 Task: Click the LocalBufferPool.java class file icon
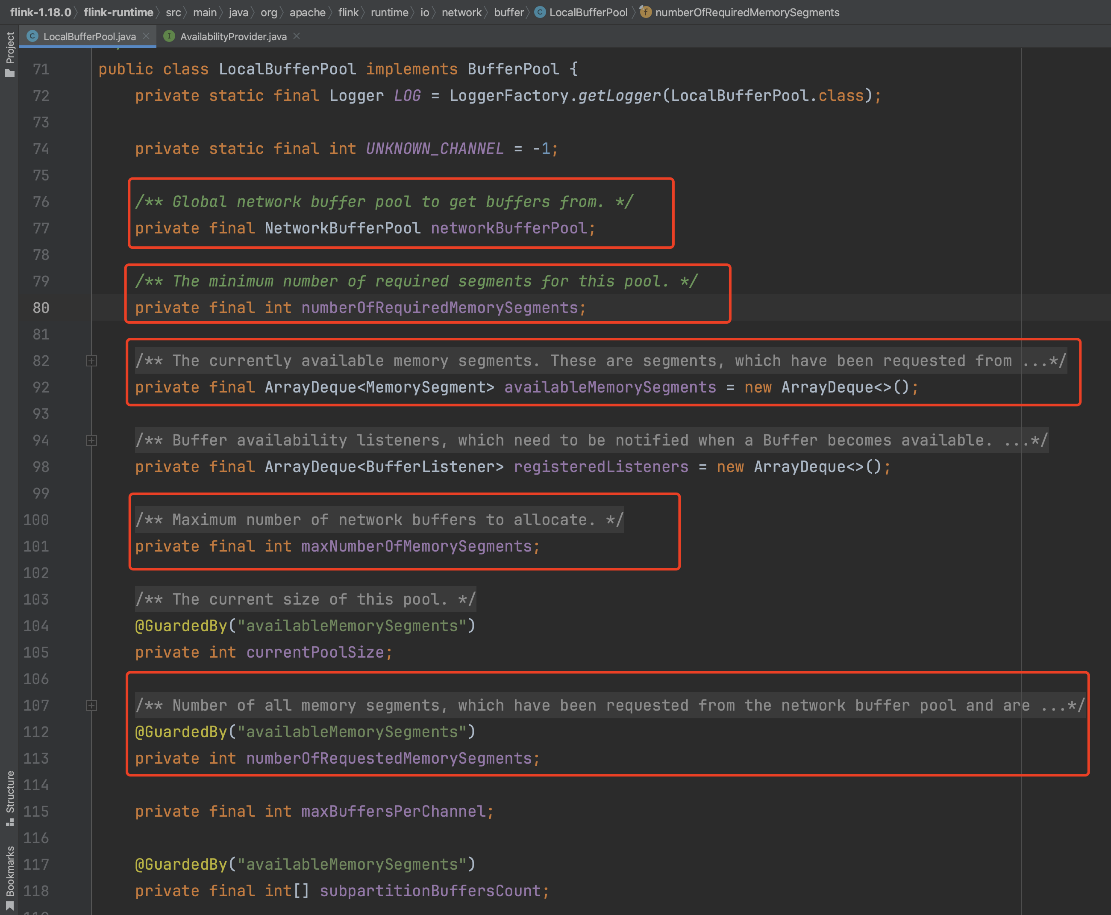point(32,36)
